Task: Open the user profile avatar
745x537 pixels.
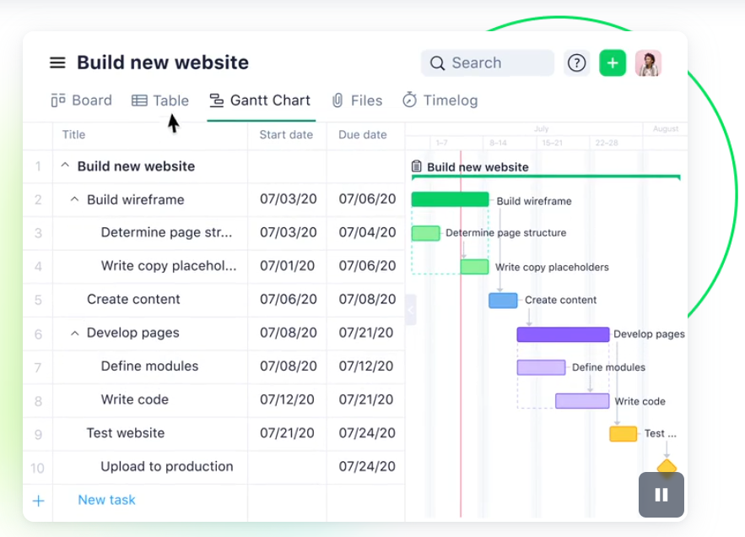Action: tap(648, 63)
